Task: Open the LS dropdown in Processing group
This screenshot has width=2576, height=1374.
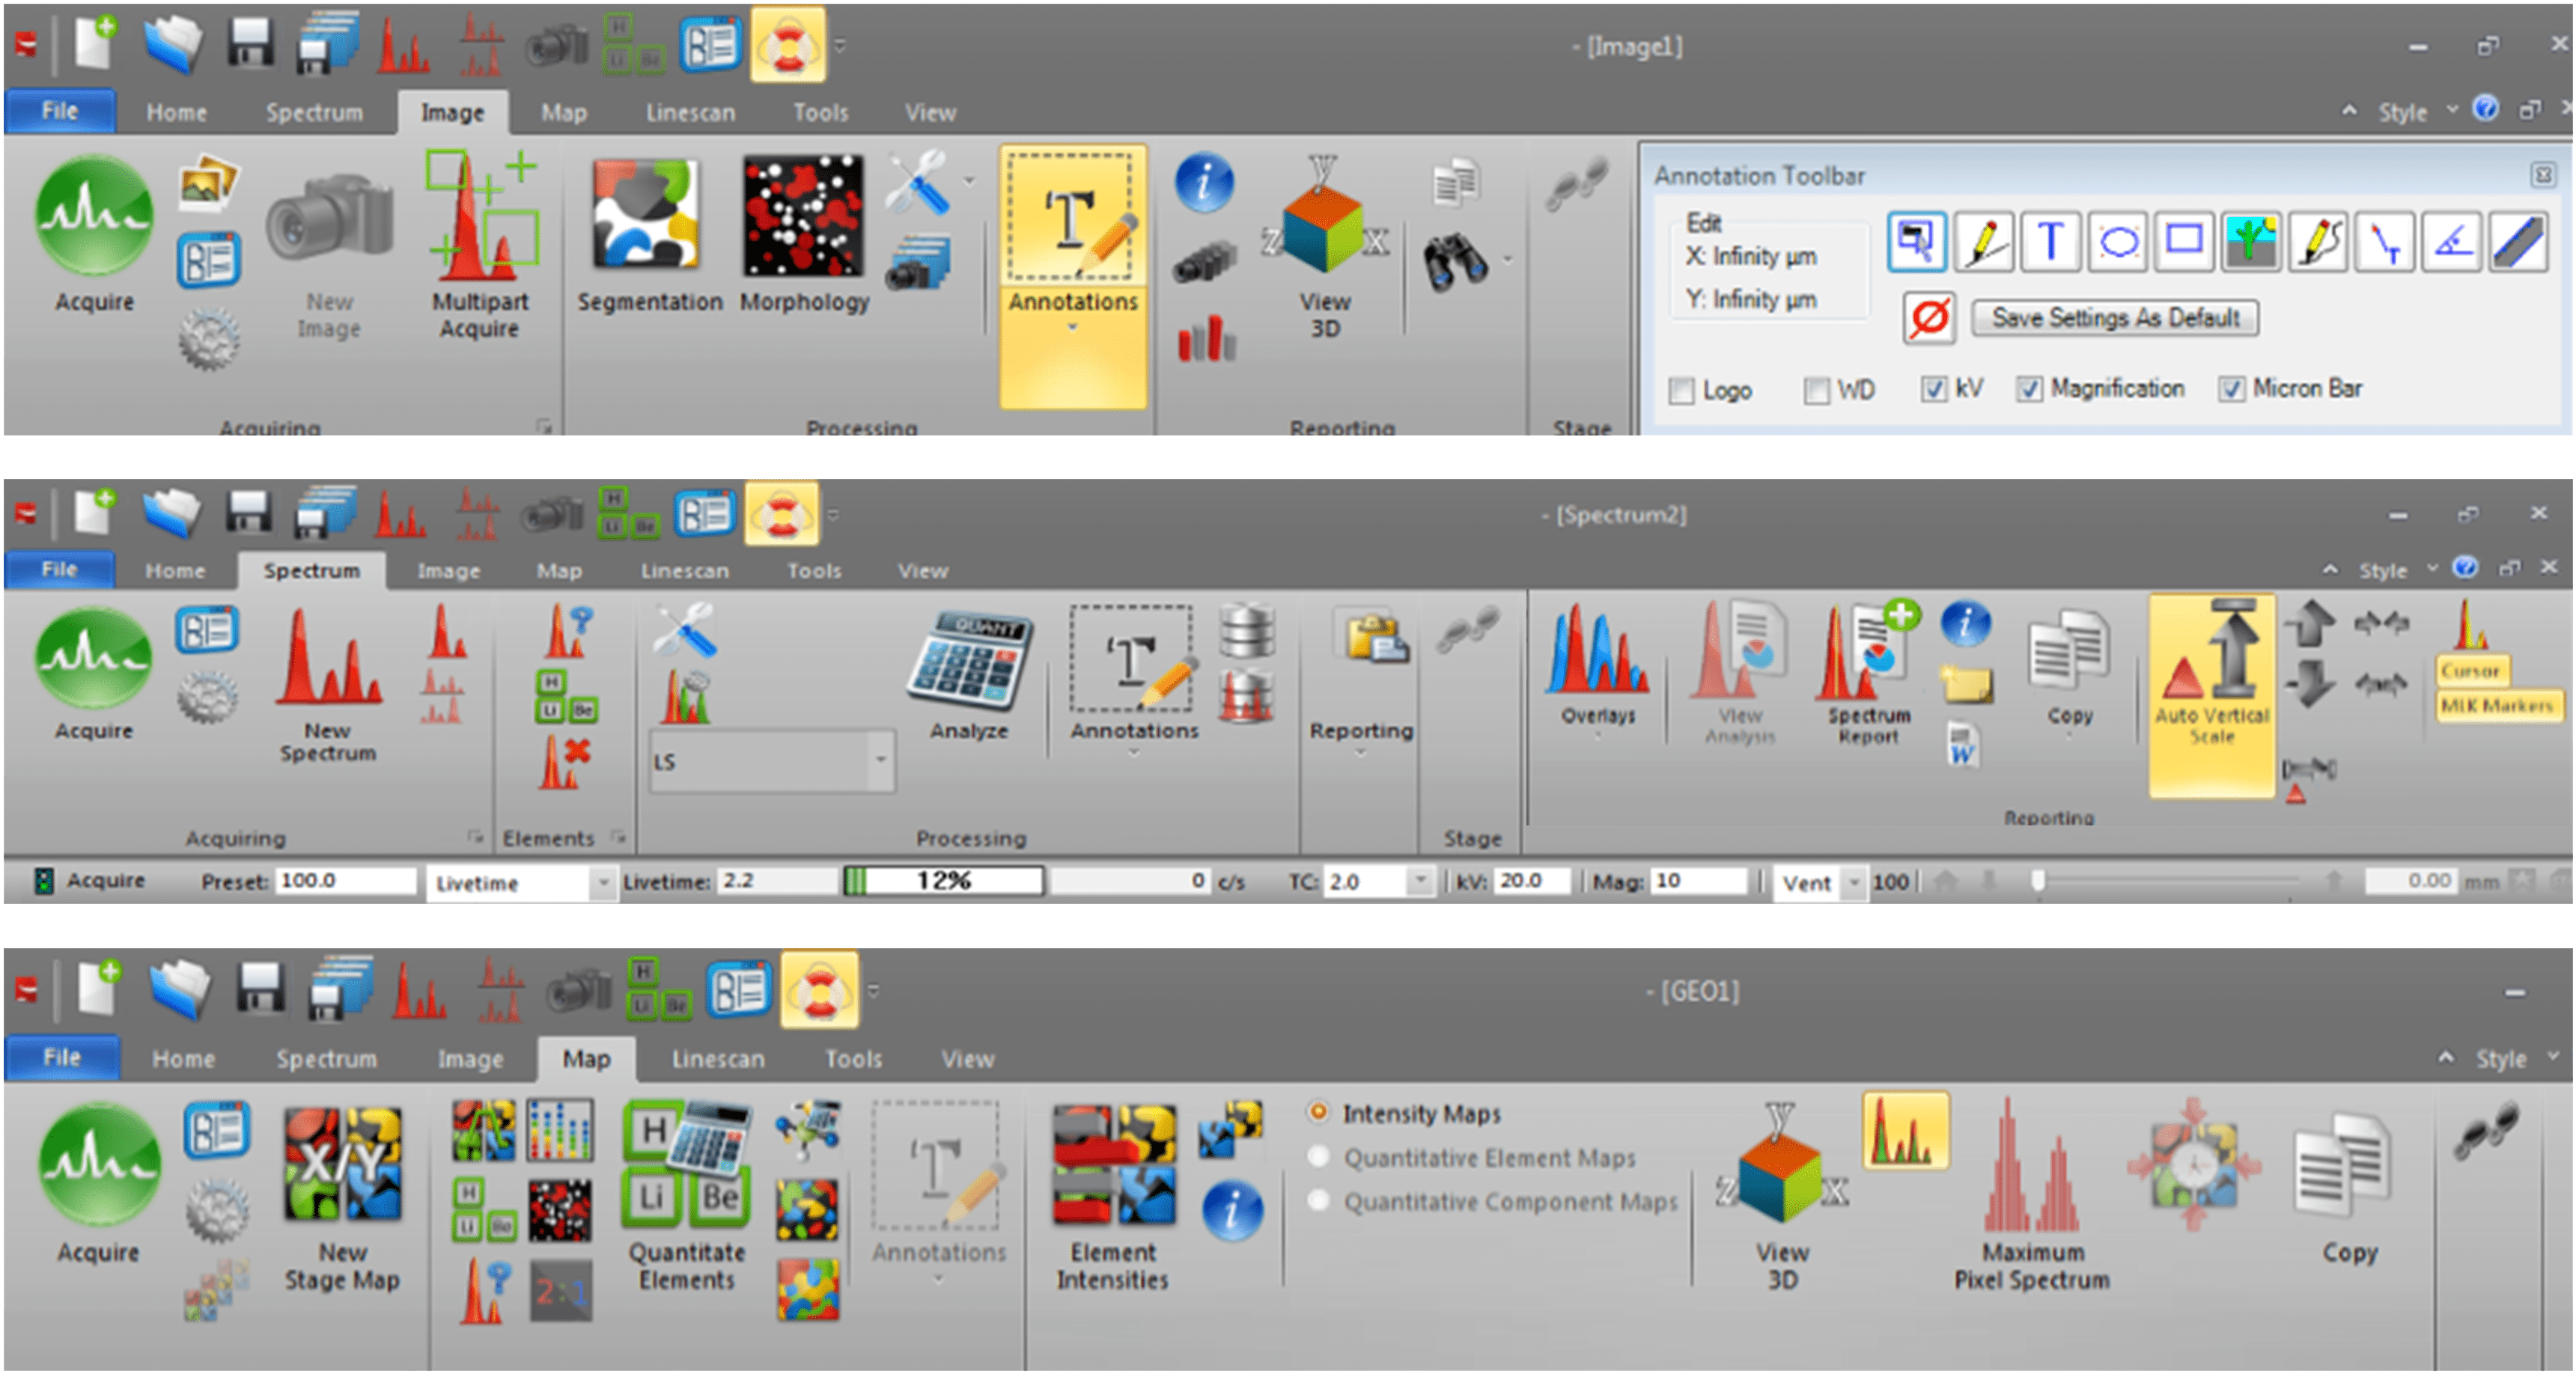Action: pos(880,760)
